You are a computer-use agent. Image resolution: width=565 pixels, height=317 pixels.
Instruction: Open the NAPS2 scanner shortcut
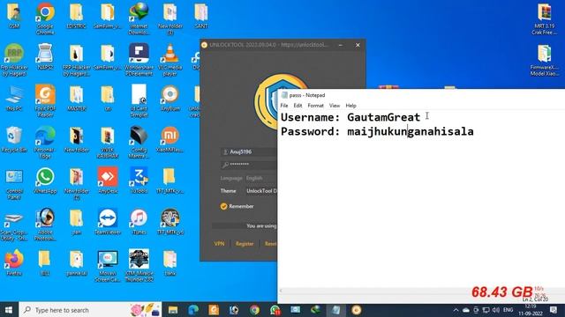(x=45, y=56)
